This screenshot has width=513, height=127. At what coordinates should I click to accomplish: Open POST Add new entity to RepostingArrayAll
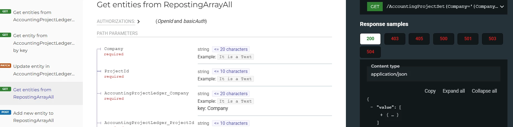click(x=33, y=117)
